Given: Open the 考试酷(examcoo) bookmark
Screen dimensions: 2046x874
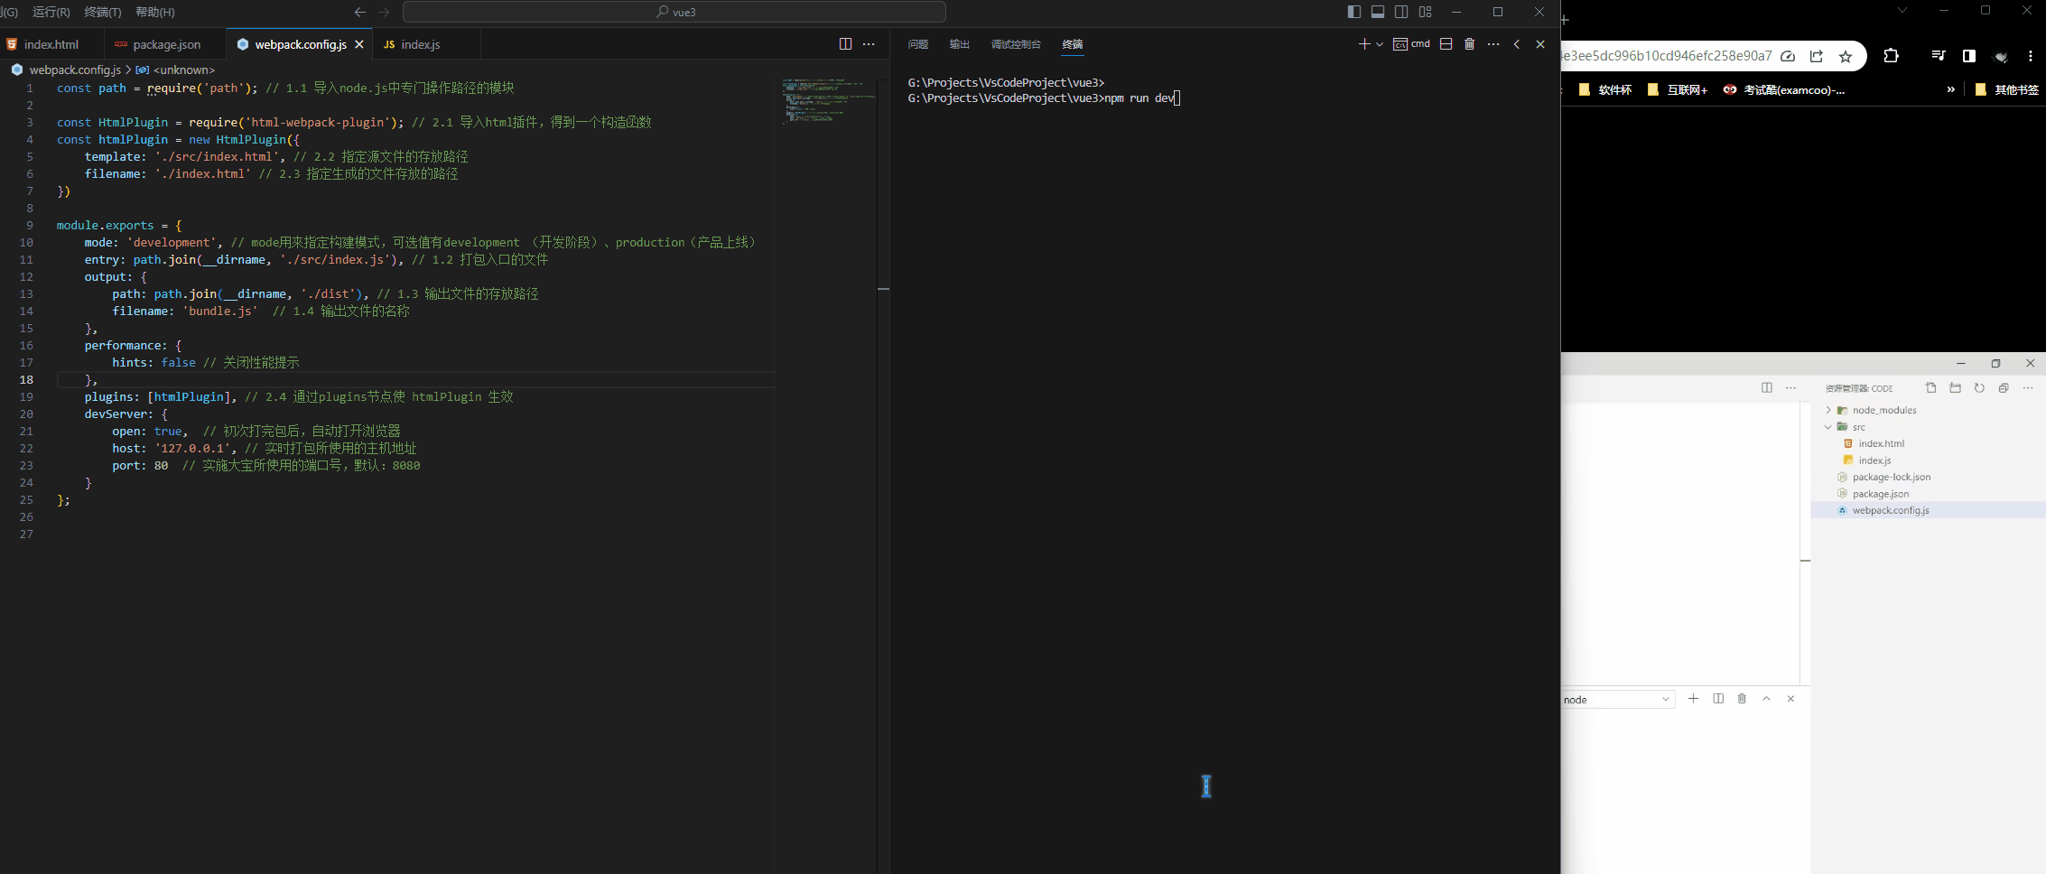Looking at the screenshot, I should tap(1784, 89).
